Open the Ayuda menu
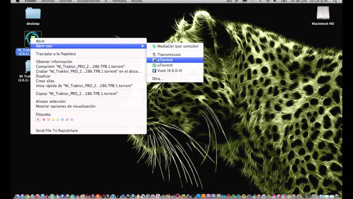Image resolution: width=353 pixels, height=199 pixels. (137, 1)
